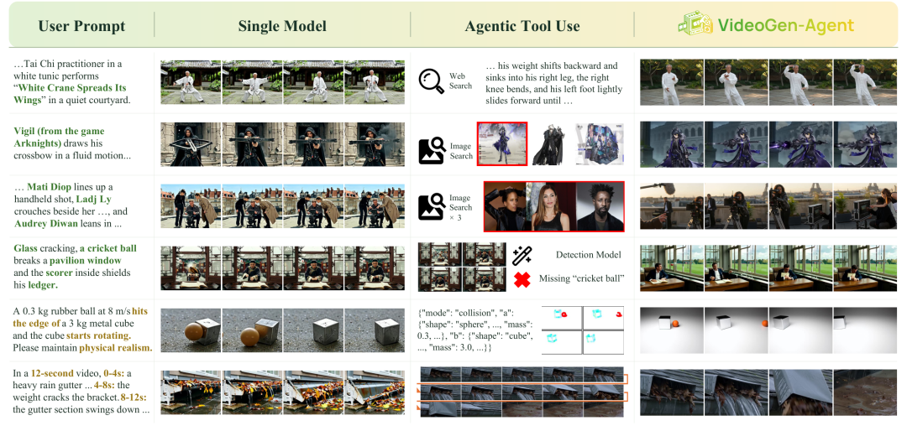This screenshot has width=907, height=426.
Task: Open the last Single Model metal cube frame
Action: pyautogui.click(x=375, y=330)
